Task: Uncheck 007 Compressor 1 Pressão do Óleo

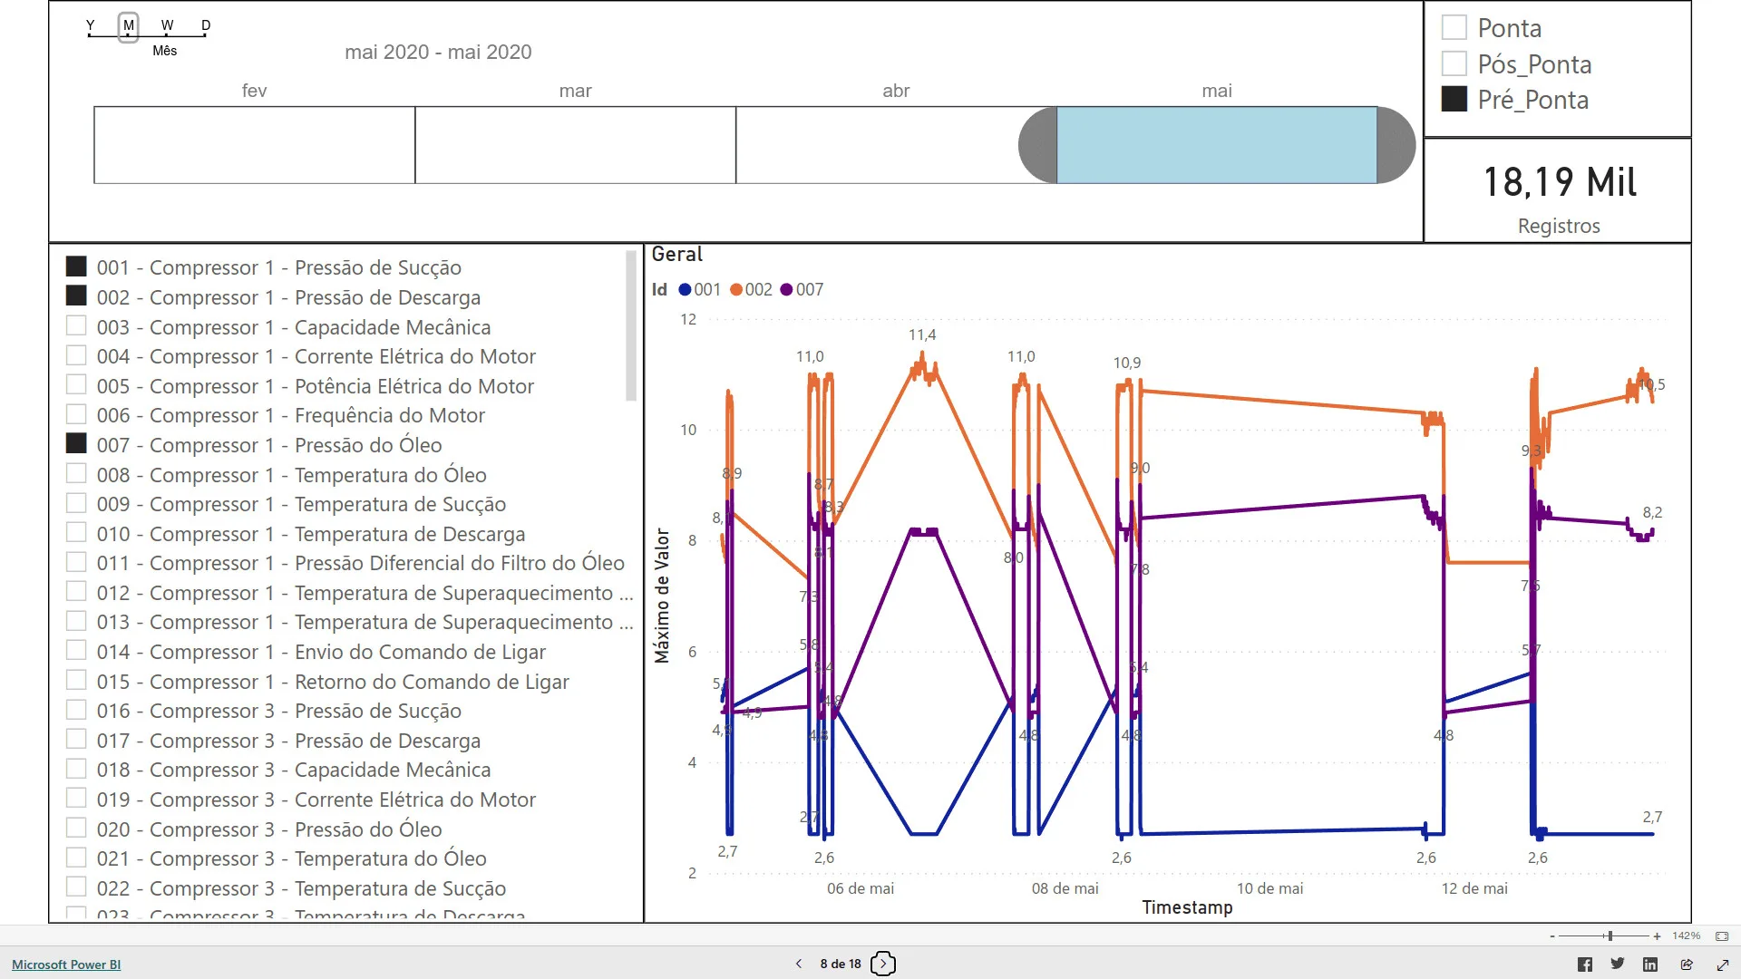Action: tap(77, 444)
